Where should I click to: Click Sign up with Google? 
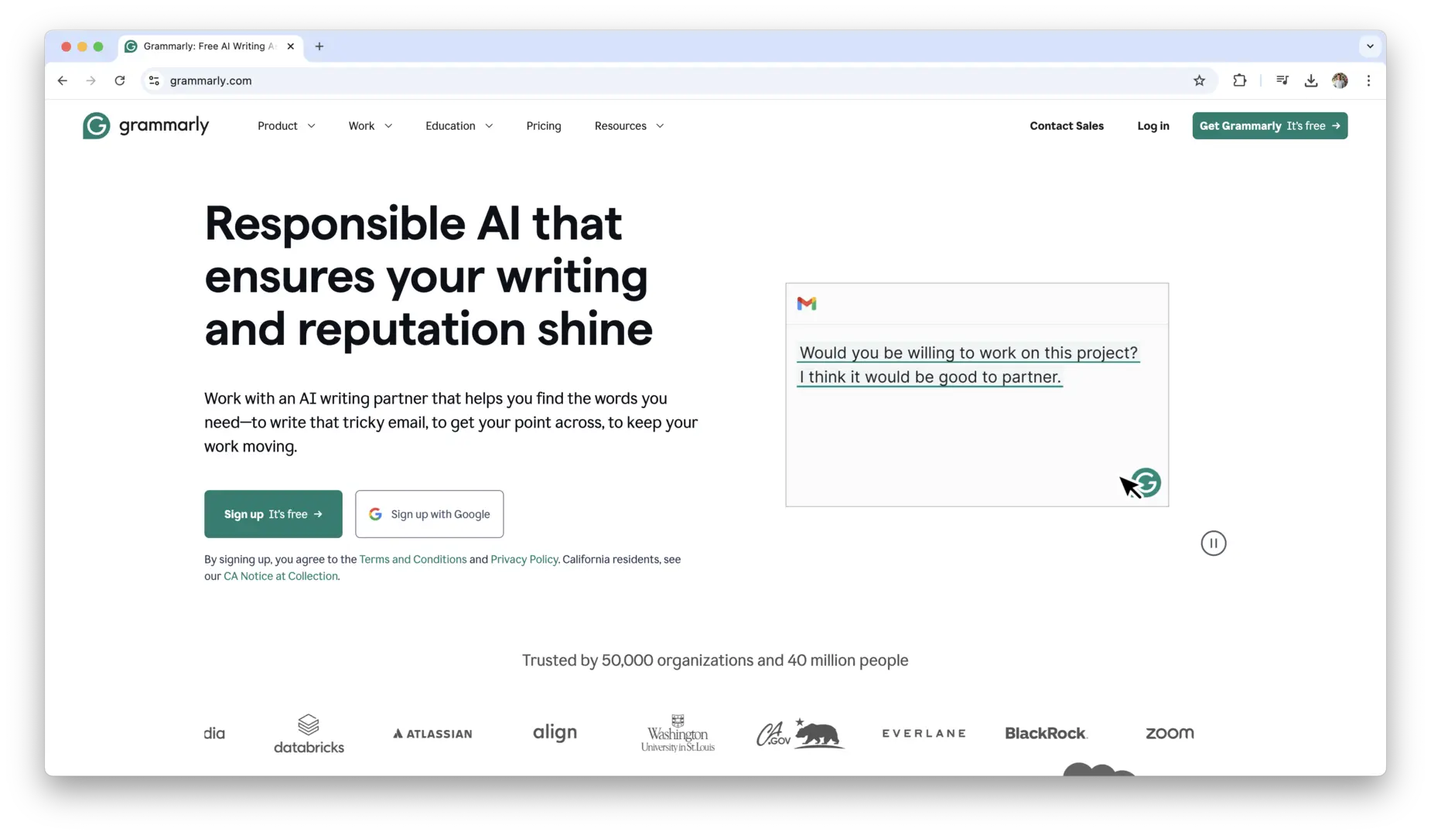(429, 514)
